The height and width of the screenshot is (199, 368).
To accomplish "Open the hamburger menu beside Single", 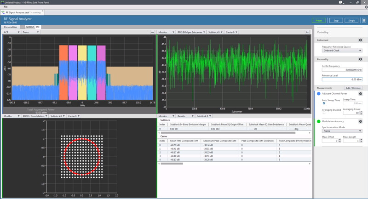I will click(x=364, y=21).
